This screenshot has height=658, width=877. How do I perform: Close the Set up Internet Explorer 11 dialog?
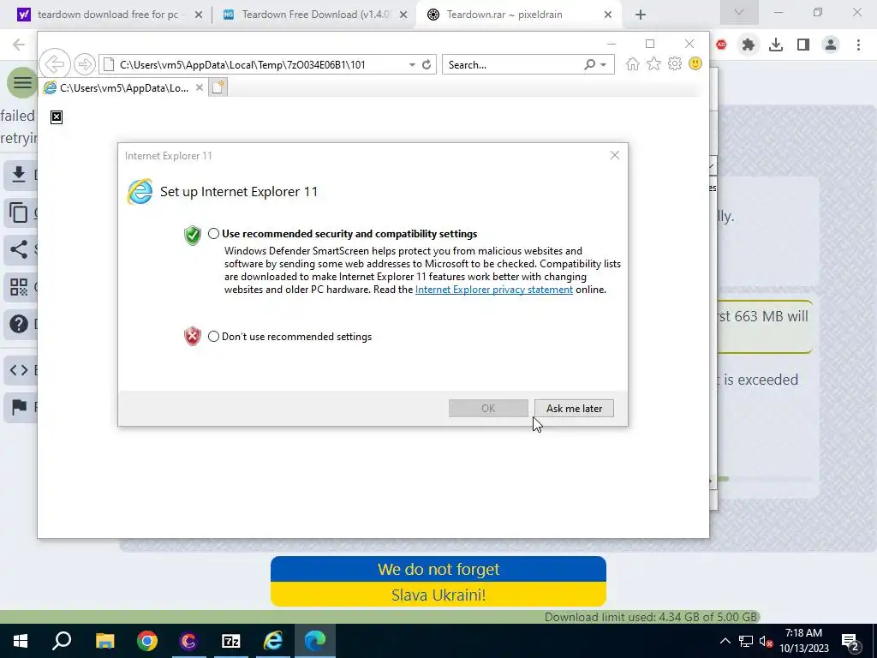click(x=615, y=155)
